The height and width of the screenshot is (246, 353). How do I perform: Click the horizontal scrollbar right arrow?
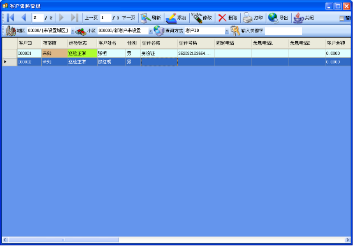point(347,240)
